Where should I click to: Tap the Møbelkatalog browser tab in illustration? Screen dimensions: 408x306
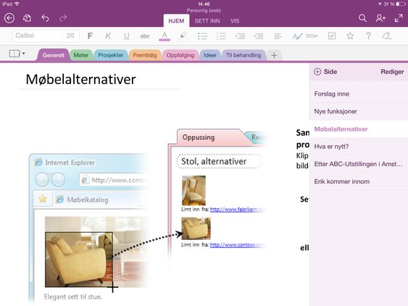point(95,199)
